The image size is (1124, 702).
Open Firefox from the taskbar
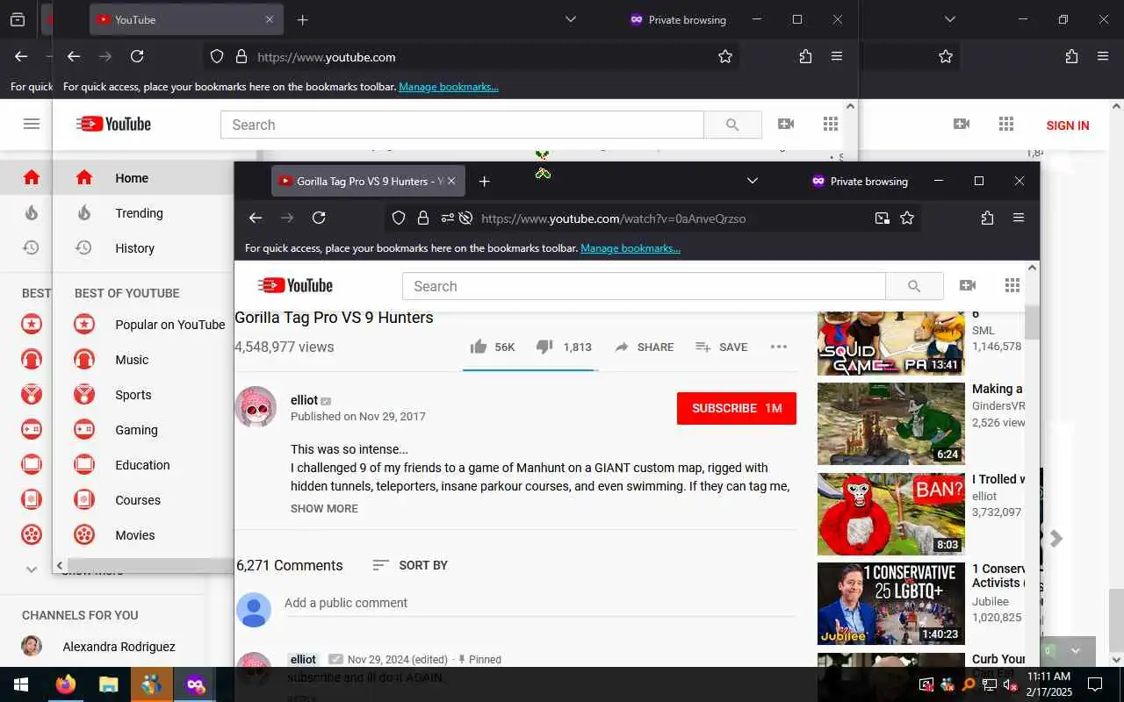[x=65, y=684]
